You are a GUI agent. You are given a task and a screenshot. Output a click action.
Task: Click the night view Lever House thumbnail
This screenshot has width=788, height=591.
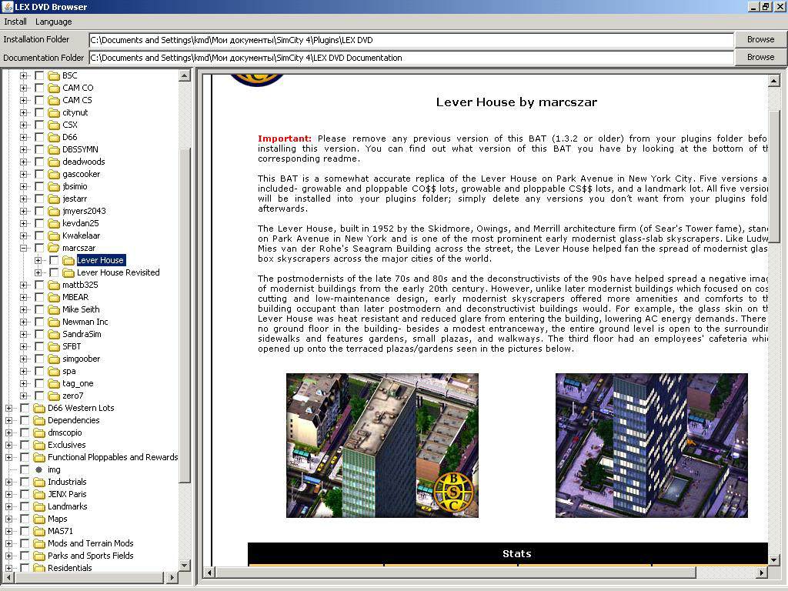[651, 446]
